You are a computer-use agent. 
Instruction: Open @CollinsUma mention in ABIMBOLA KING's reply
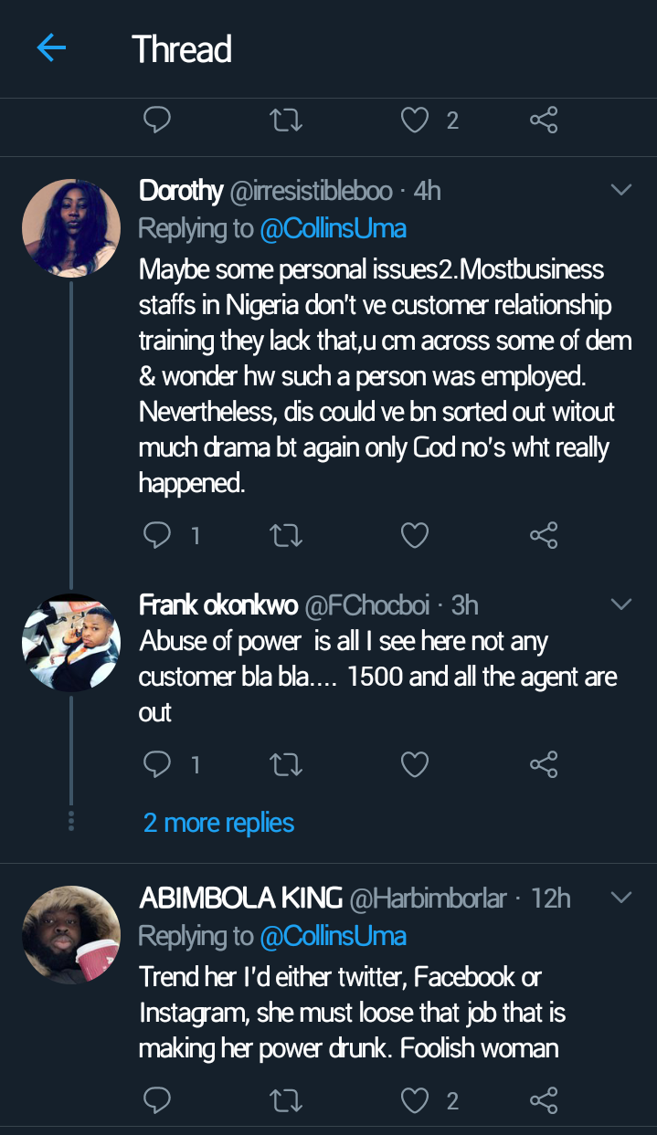click(333, 936)
